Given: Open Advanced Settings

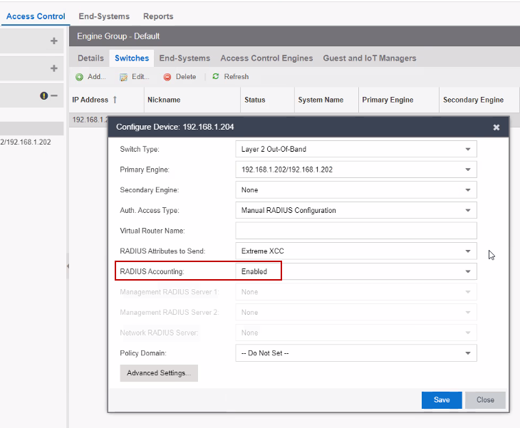Looking at the screenshot, I should [159, 373].
